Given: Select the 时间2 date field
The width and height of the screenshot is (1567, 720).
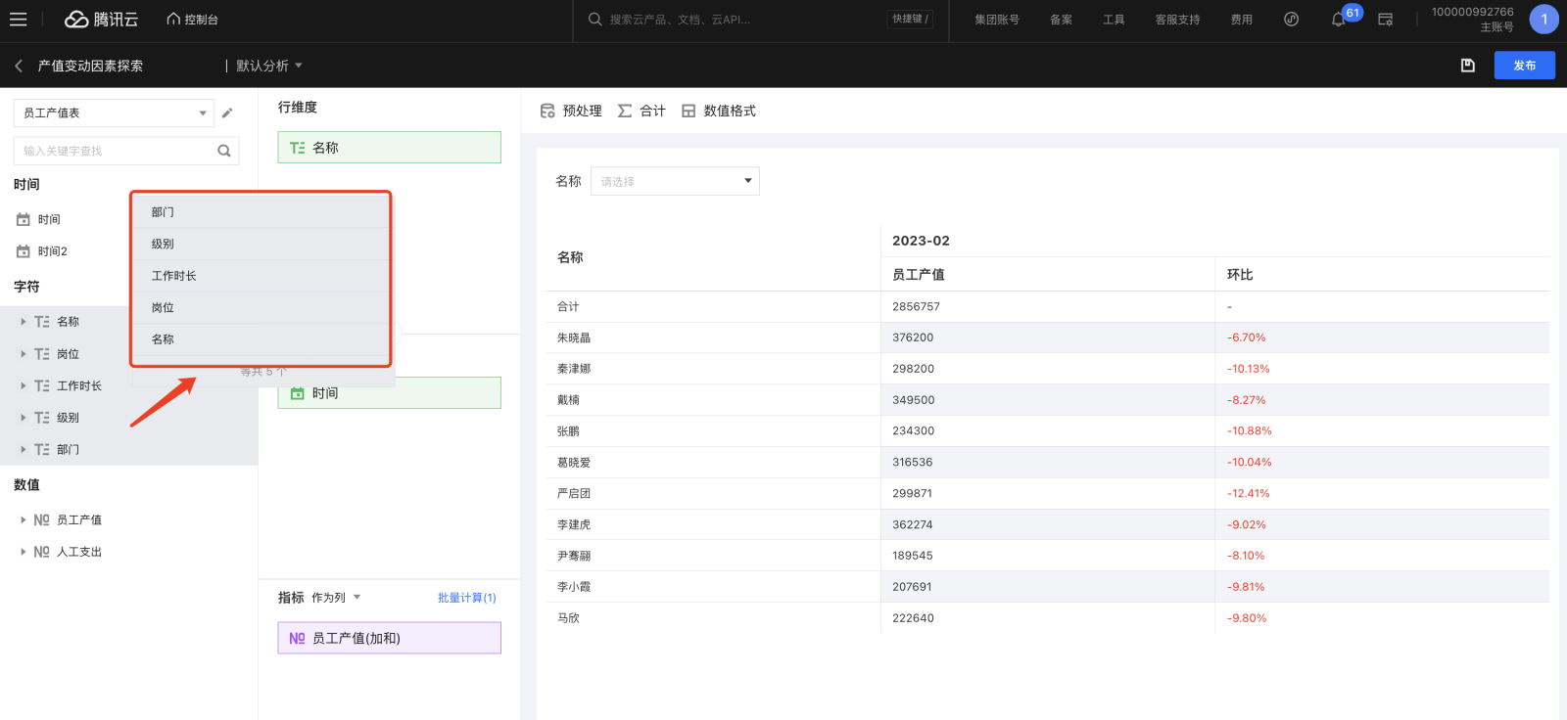Looking at the screenshot, I should tap(53, 251).
